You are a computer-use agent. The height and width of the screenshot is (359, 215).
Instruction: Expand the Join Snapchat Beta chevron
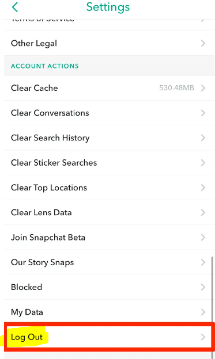tap(203, 238)
